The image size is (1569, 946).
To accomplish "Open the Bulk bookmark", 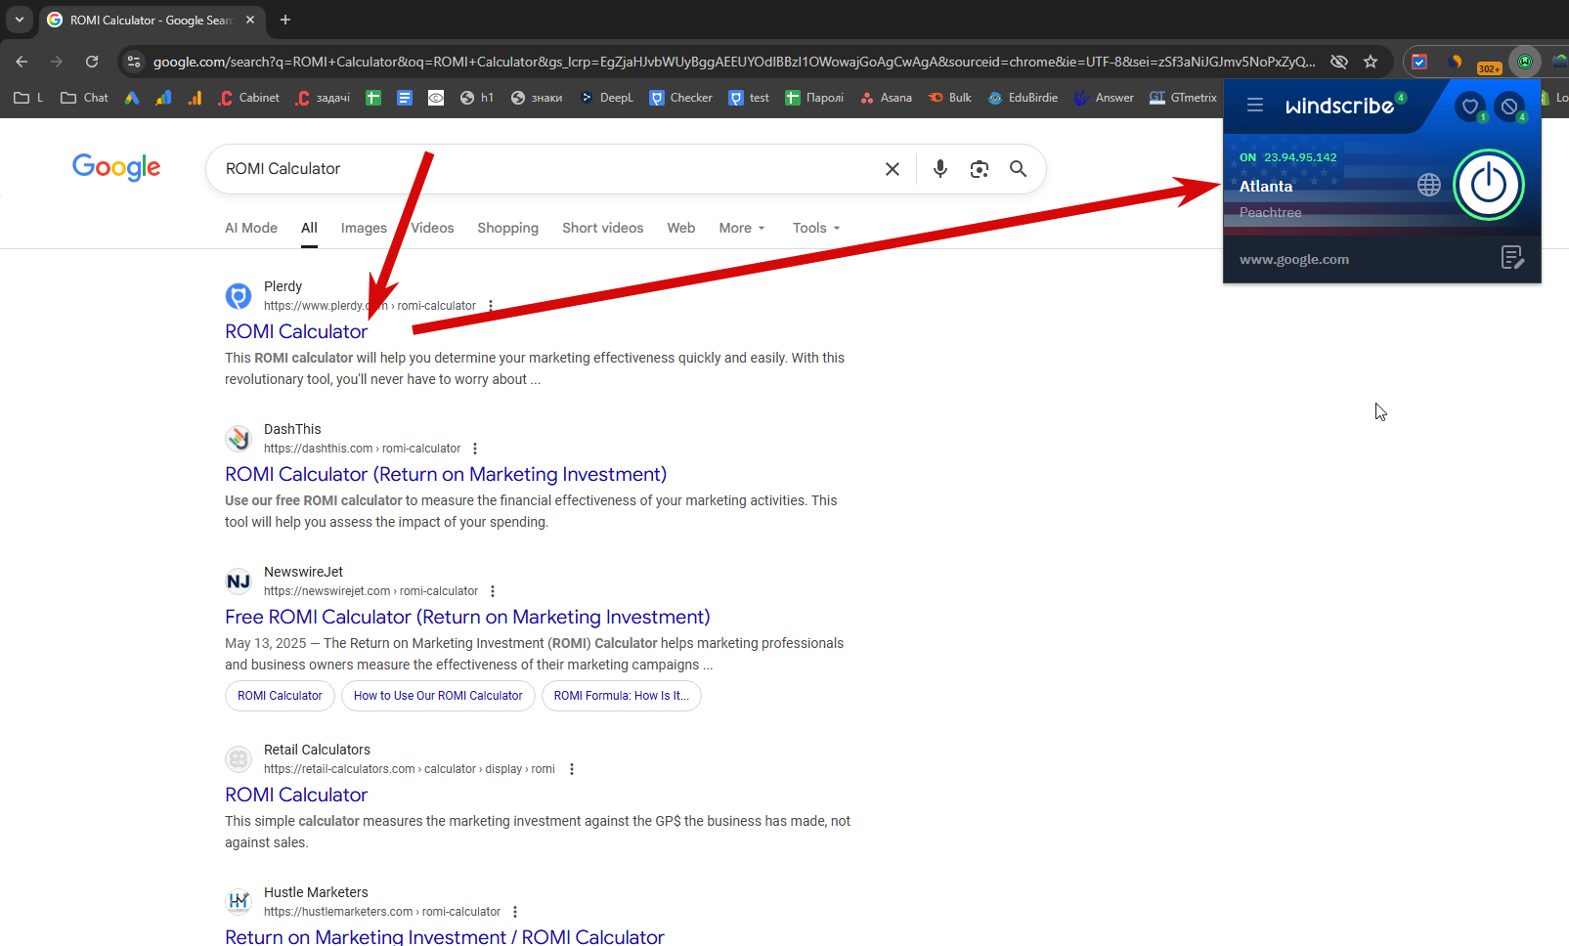I will [x=950, y=98].
